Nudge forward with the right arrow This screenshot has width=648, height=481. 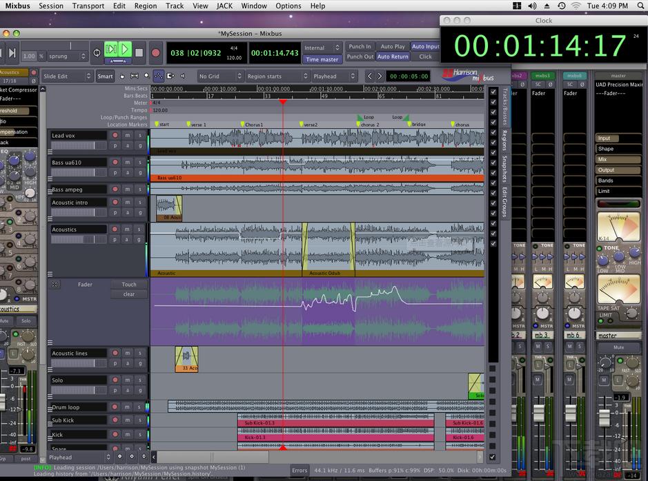380,76
